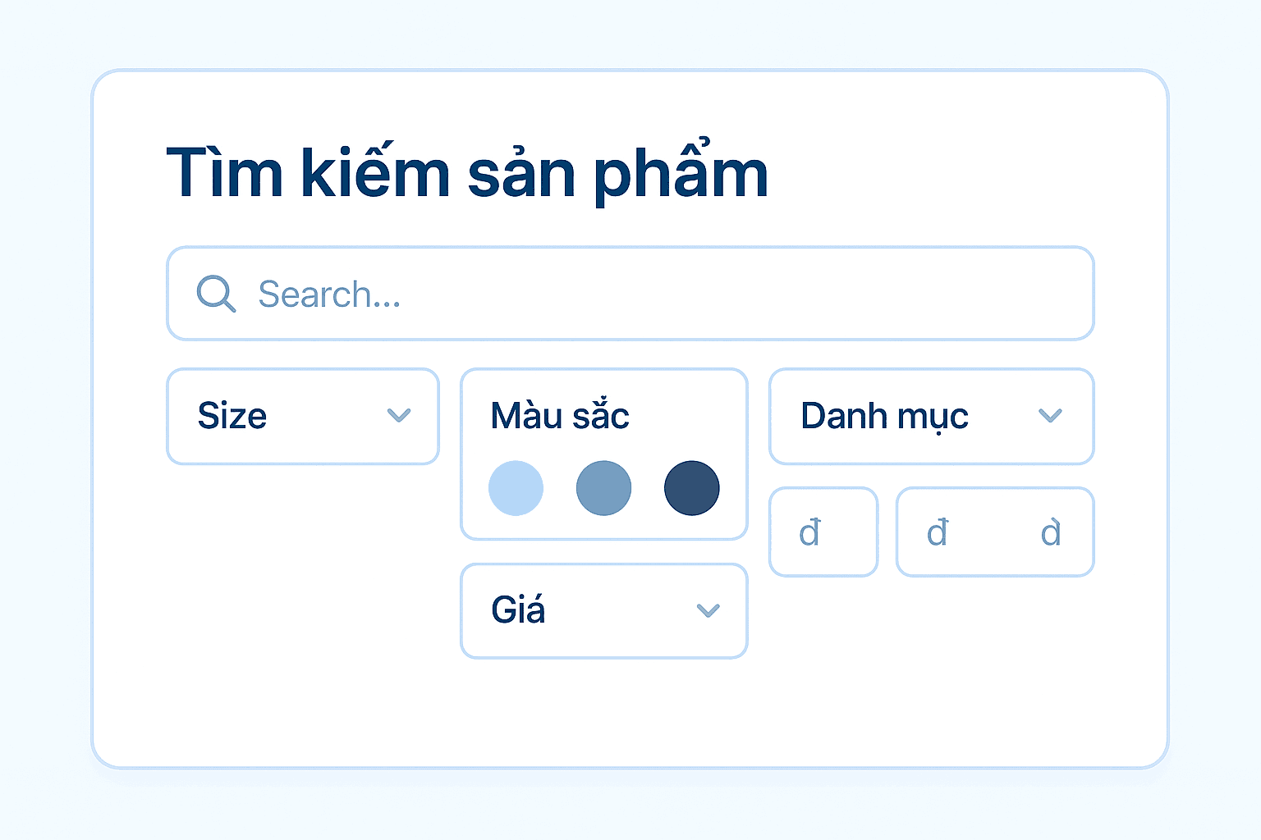Pick the dark navy color swatch
Viewport: 1261px width, 840px height.
pos(691,488)
